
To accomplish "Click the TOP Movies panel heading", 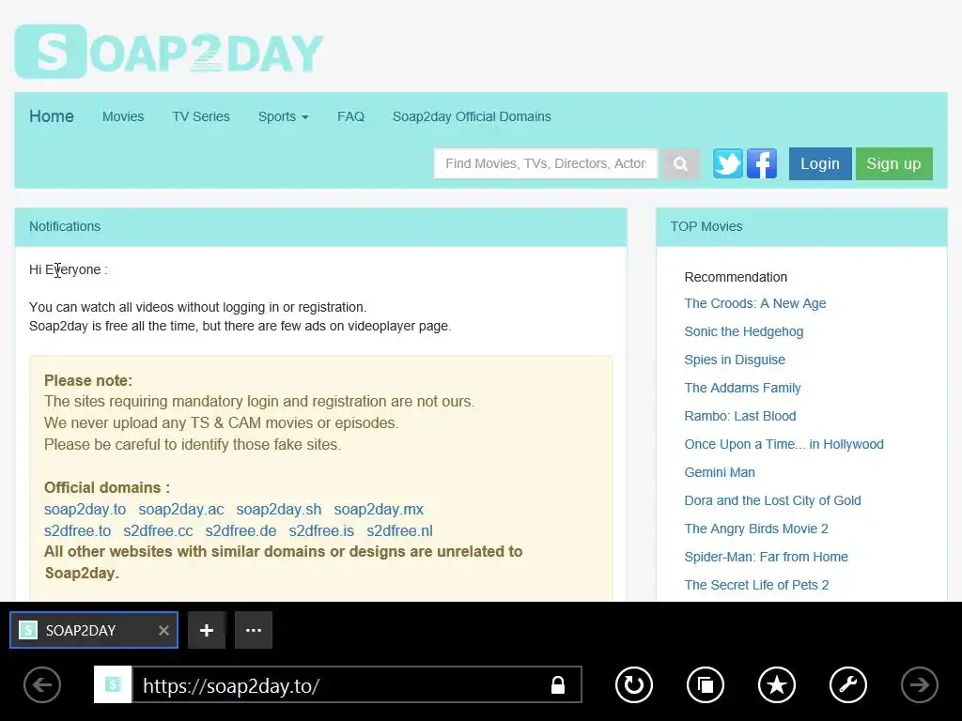I will (x=706, y=226).
